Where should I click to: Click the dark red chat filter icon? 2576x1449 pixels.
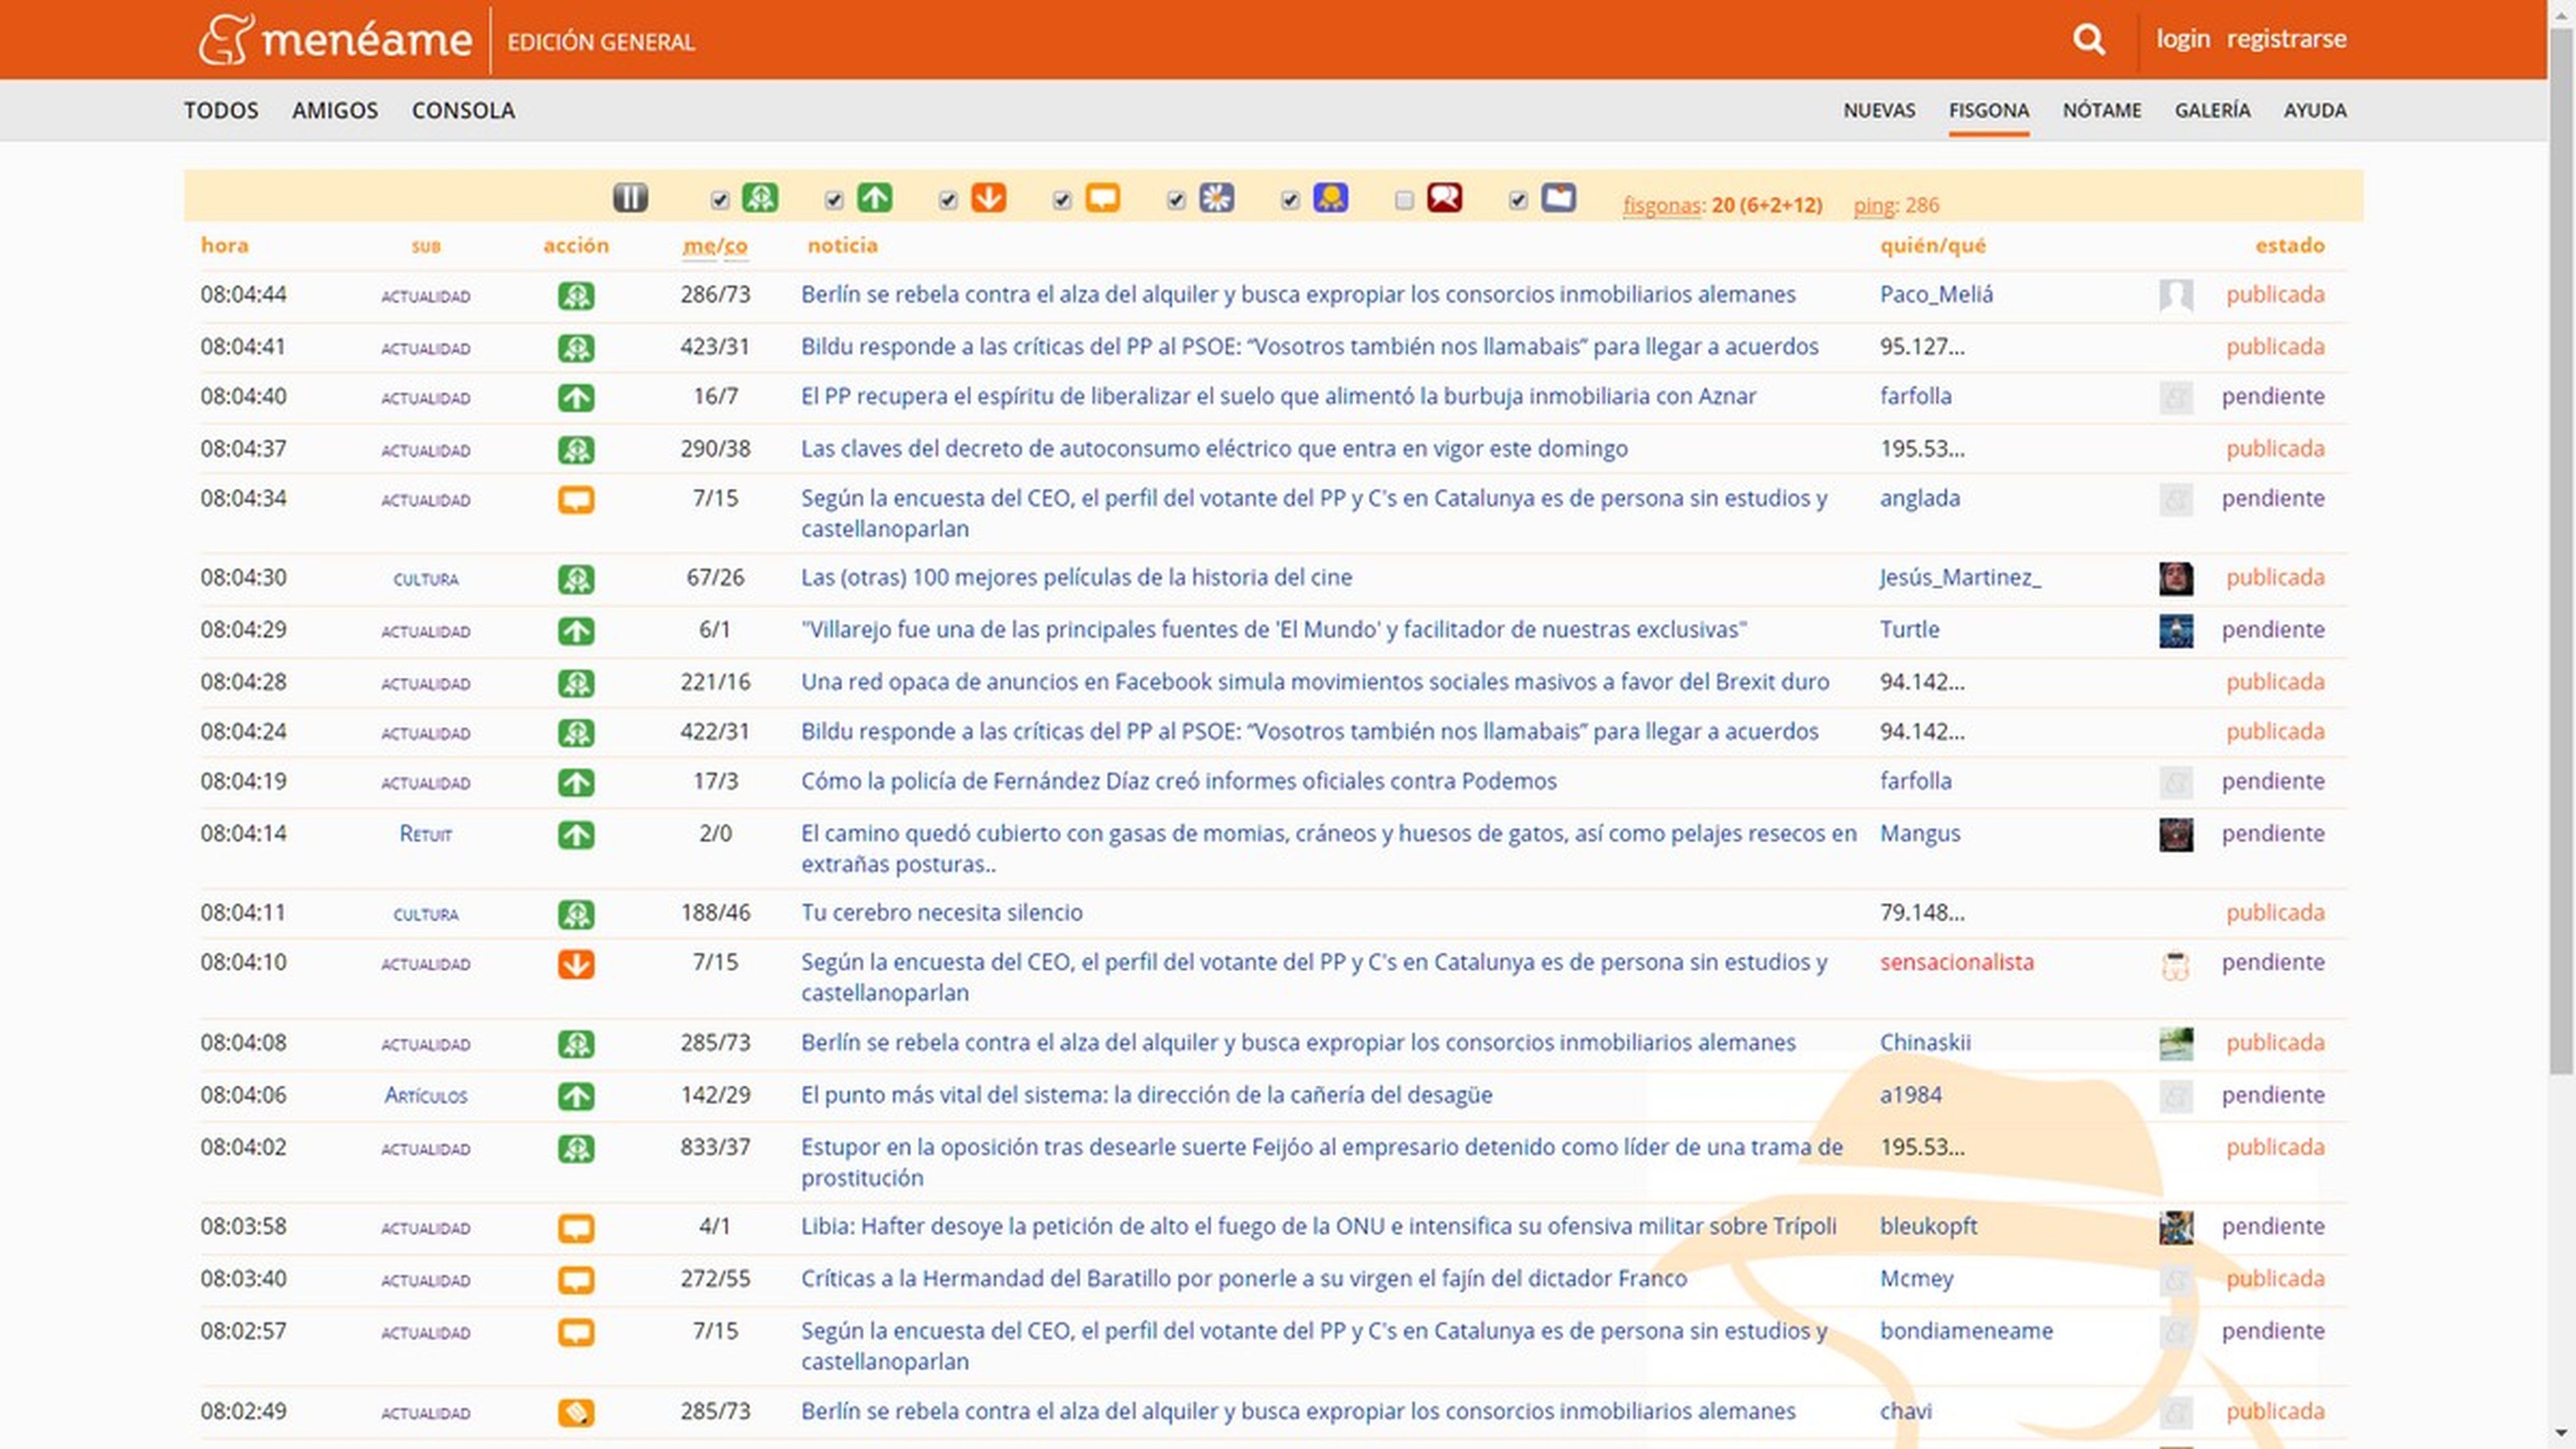click(1444, 198)
